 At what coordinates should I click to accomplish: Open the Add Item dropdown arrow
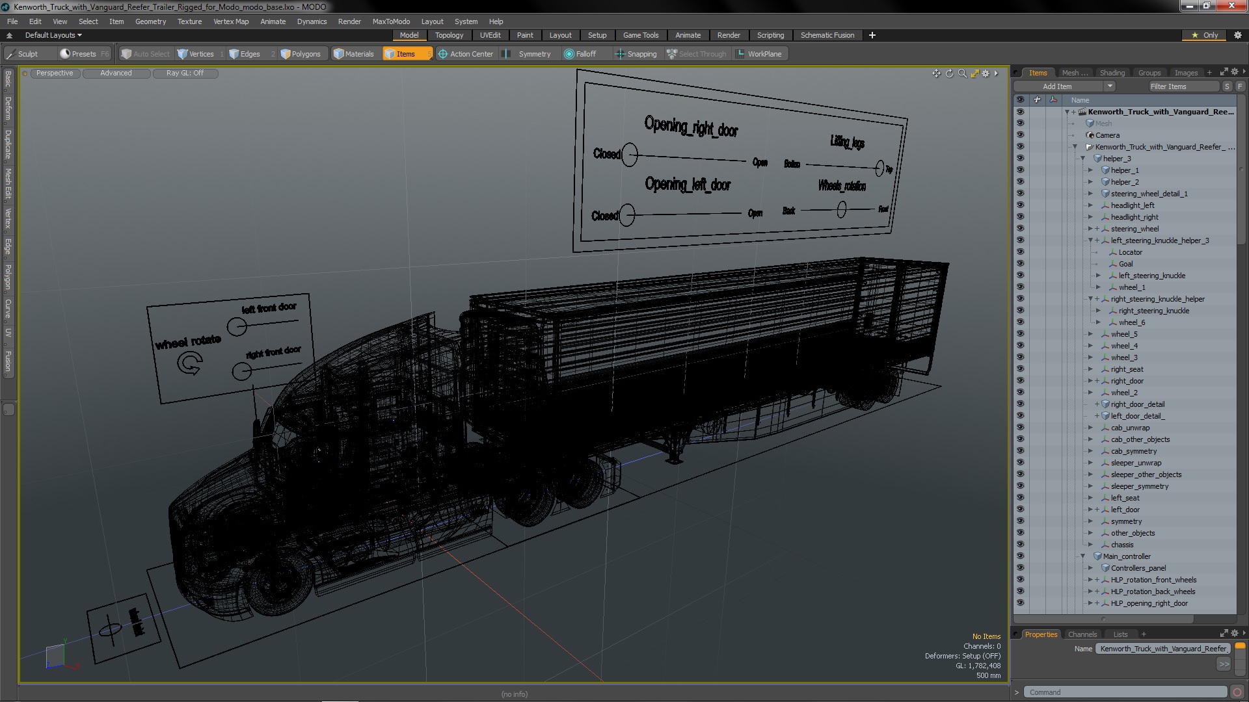tap(1110, 86)
